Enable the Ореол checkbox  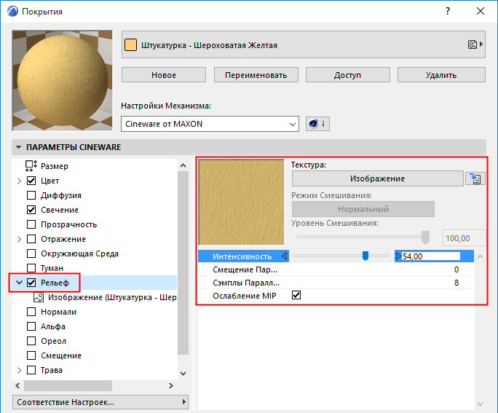(x=31, y=341)
